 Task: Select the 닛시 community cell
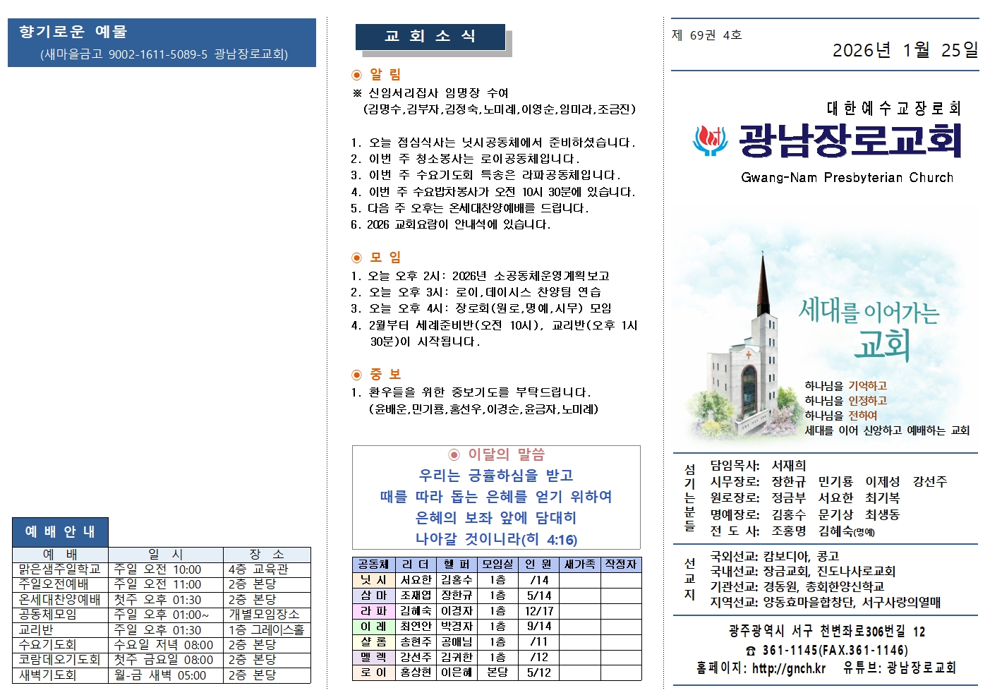coord(373,580)
